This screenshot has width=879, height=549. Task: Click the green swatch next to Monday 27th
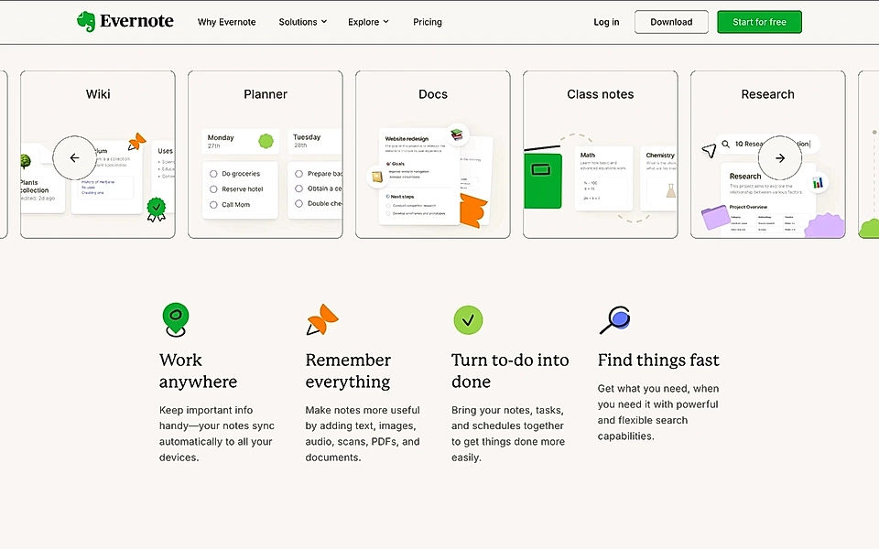266,142
